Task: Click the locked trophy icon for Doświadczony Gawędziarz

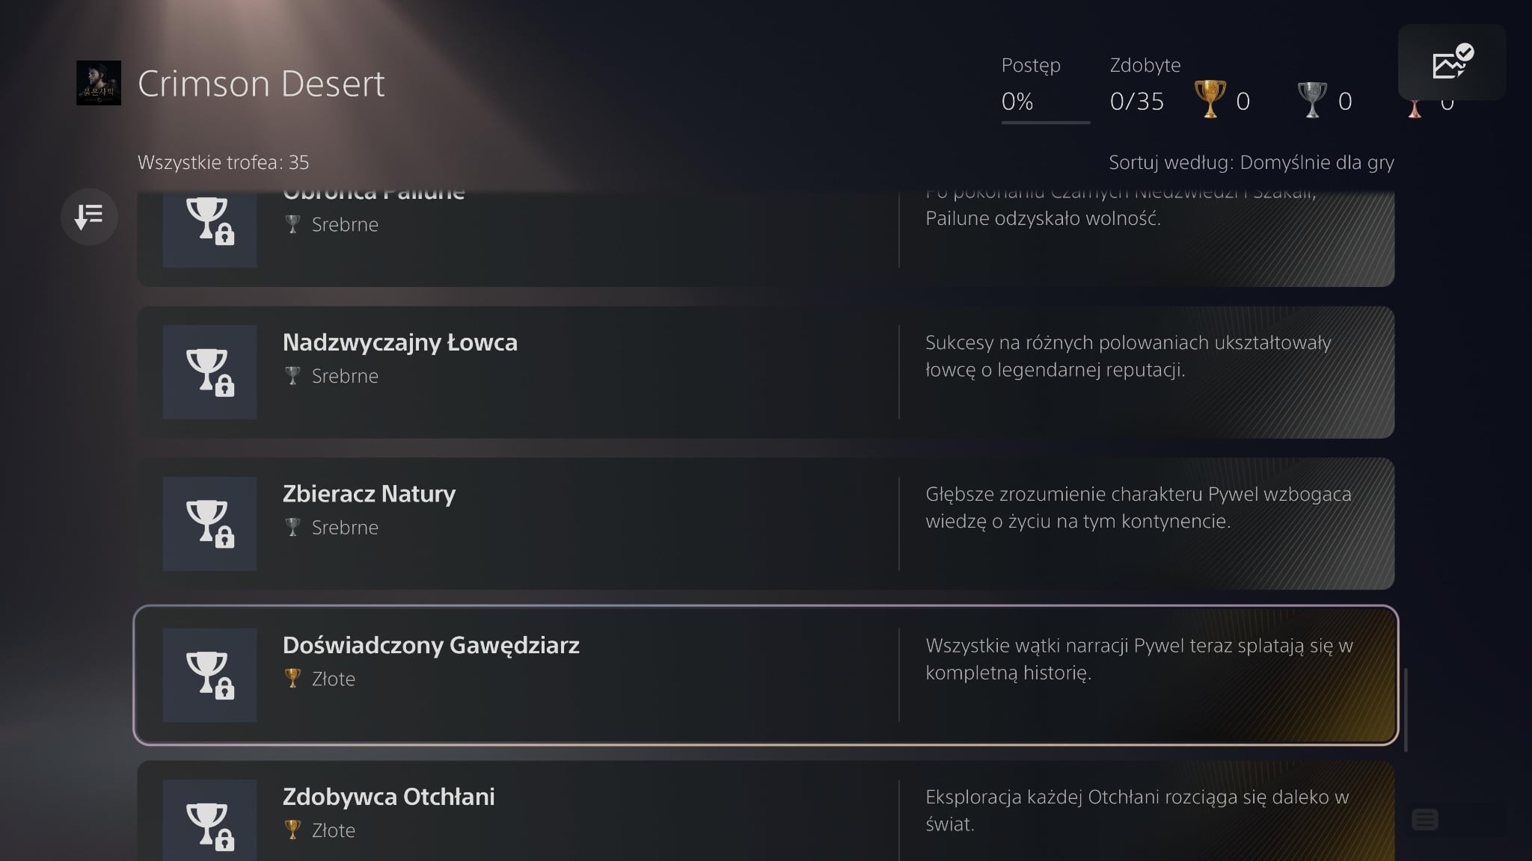Action: pyautogui.click(x=209, y=676)
